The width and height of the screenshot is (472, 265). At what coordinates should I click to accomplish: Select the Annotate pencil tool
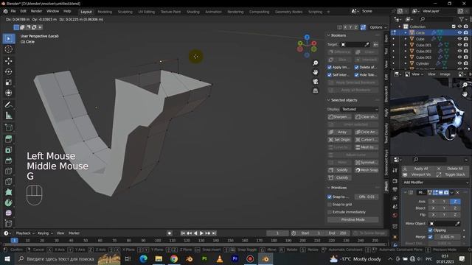[x=8, y=105]
